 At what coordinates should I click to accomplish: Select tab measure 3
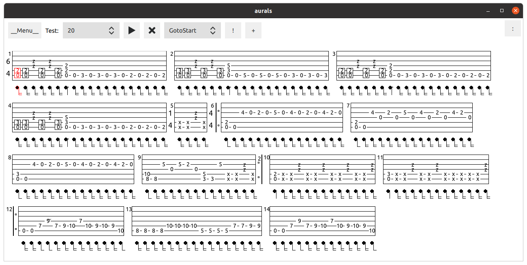tap(414, 66)
